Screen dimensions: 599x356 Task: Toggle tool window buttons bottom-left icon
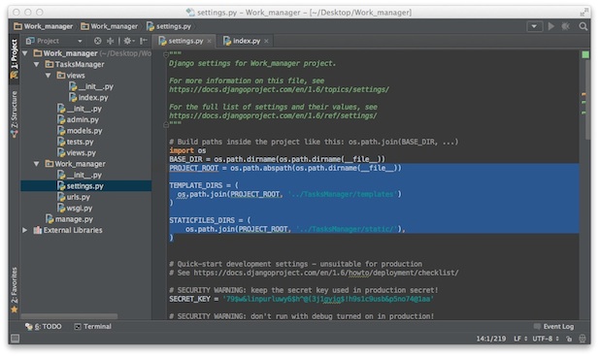pos(16,339)
